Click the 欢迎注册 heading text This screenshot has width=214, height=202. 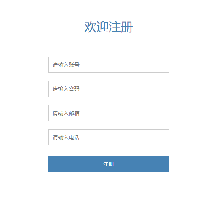[108, 27]
